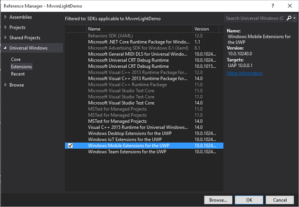Select Microsoft General MIDI DLS row
299x207 pixels.
click(x=144, y=54)
